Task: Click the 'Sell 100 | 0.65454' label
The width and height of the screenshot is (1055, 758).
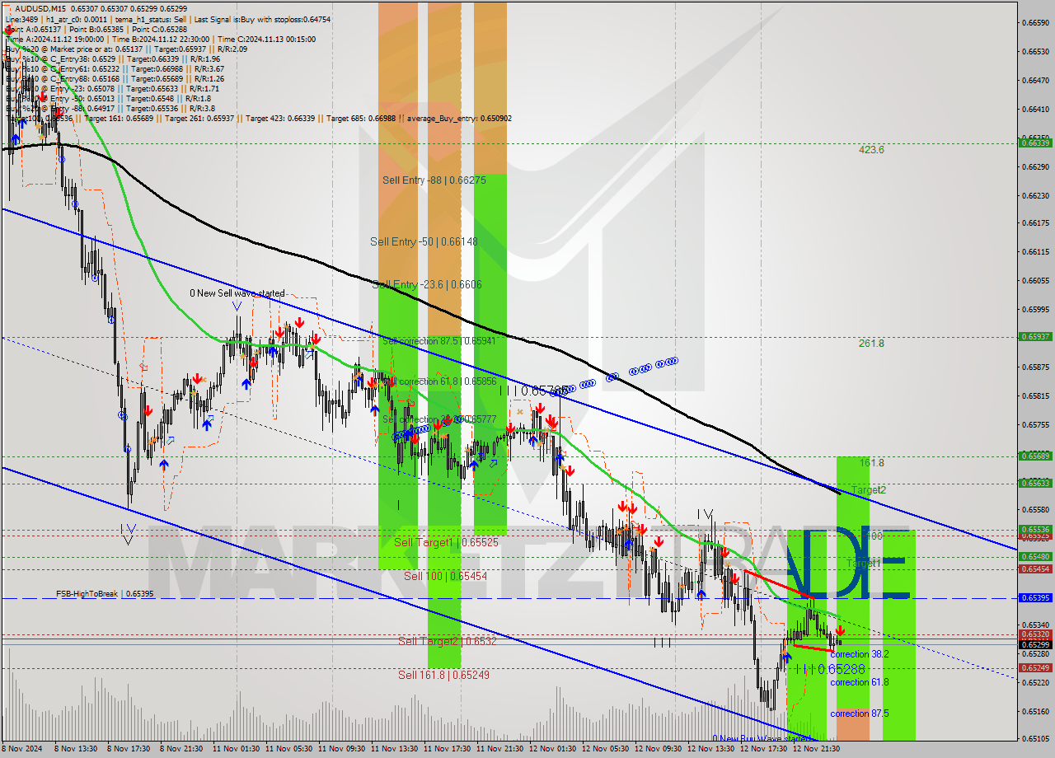Action: coord(445,576)
